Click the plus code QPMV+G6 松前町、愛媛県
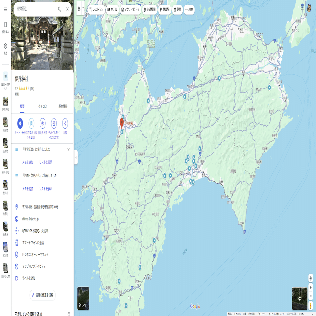The image size is (316, 316). pyautogui.click(x=35, y=231)
